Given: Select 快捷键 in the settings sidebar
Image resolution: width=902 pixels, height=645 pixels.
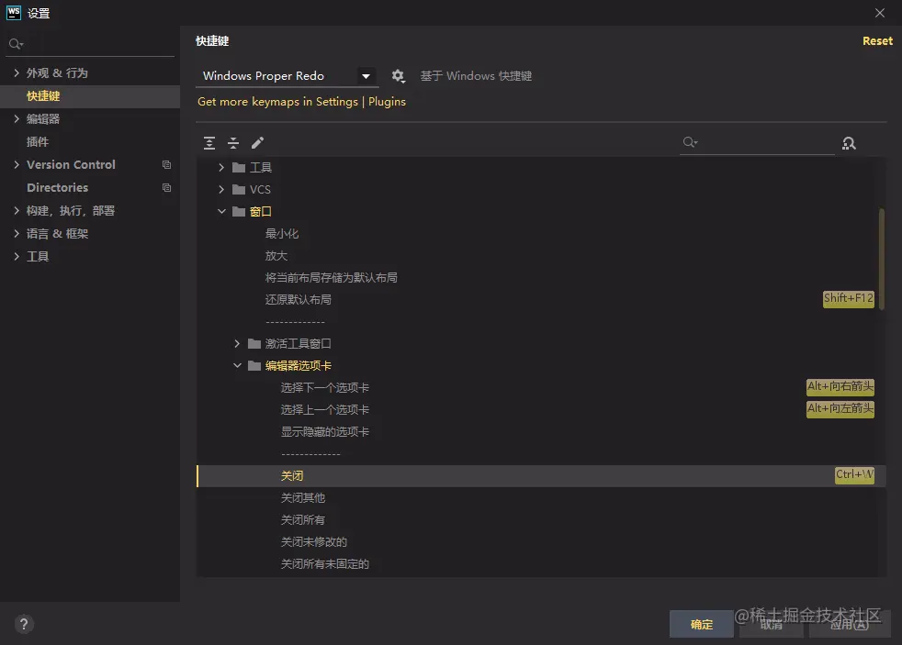Looking at the screenshot, I should (x=90, y=96).
